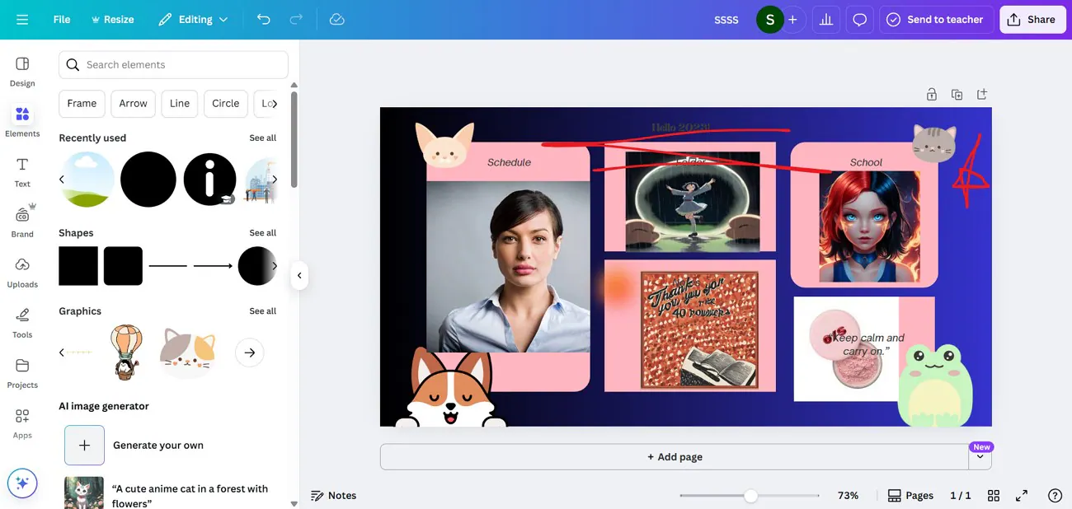Show more graphics with arrow button

point(250,353)
